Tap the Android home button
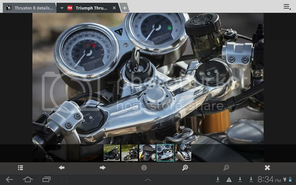Viewport: 296px width, 185px height. 28,180
